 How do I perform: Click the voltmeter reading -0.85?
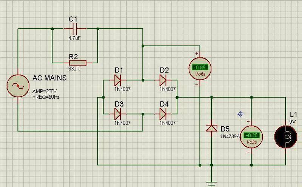coord(200,68)
